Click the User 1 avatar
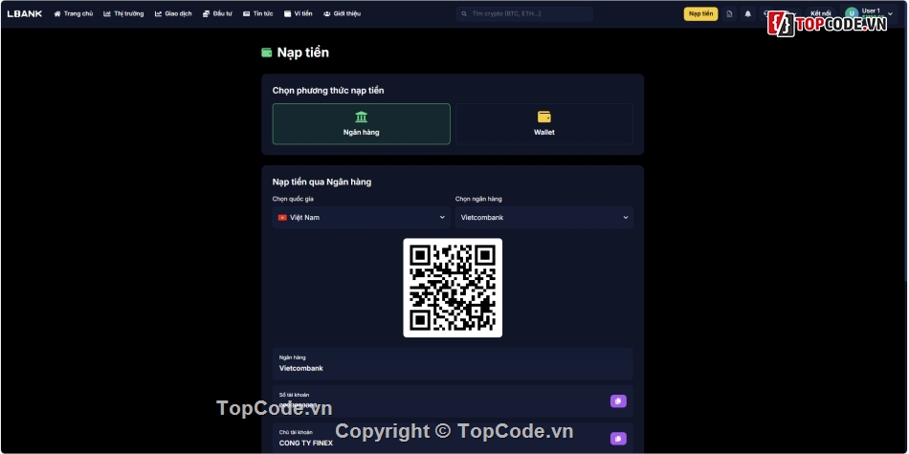The width and height of the screenshot is (909, 454). coord(851,14)
